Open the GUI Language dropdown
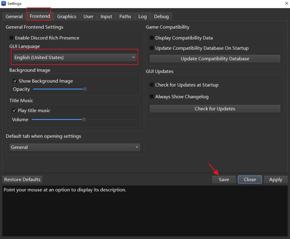Viewport: 290px width, 239px height. click(75, 57)
